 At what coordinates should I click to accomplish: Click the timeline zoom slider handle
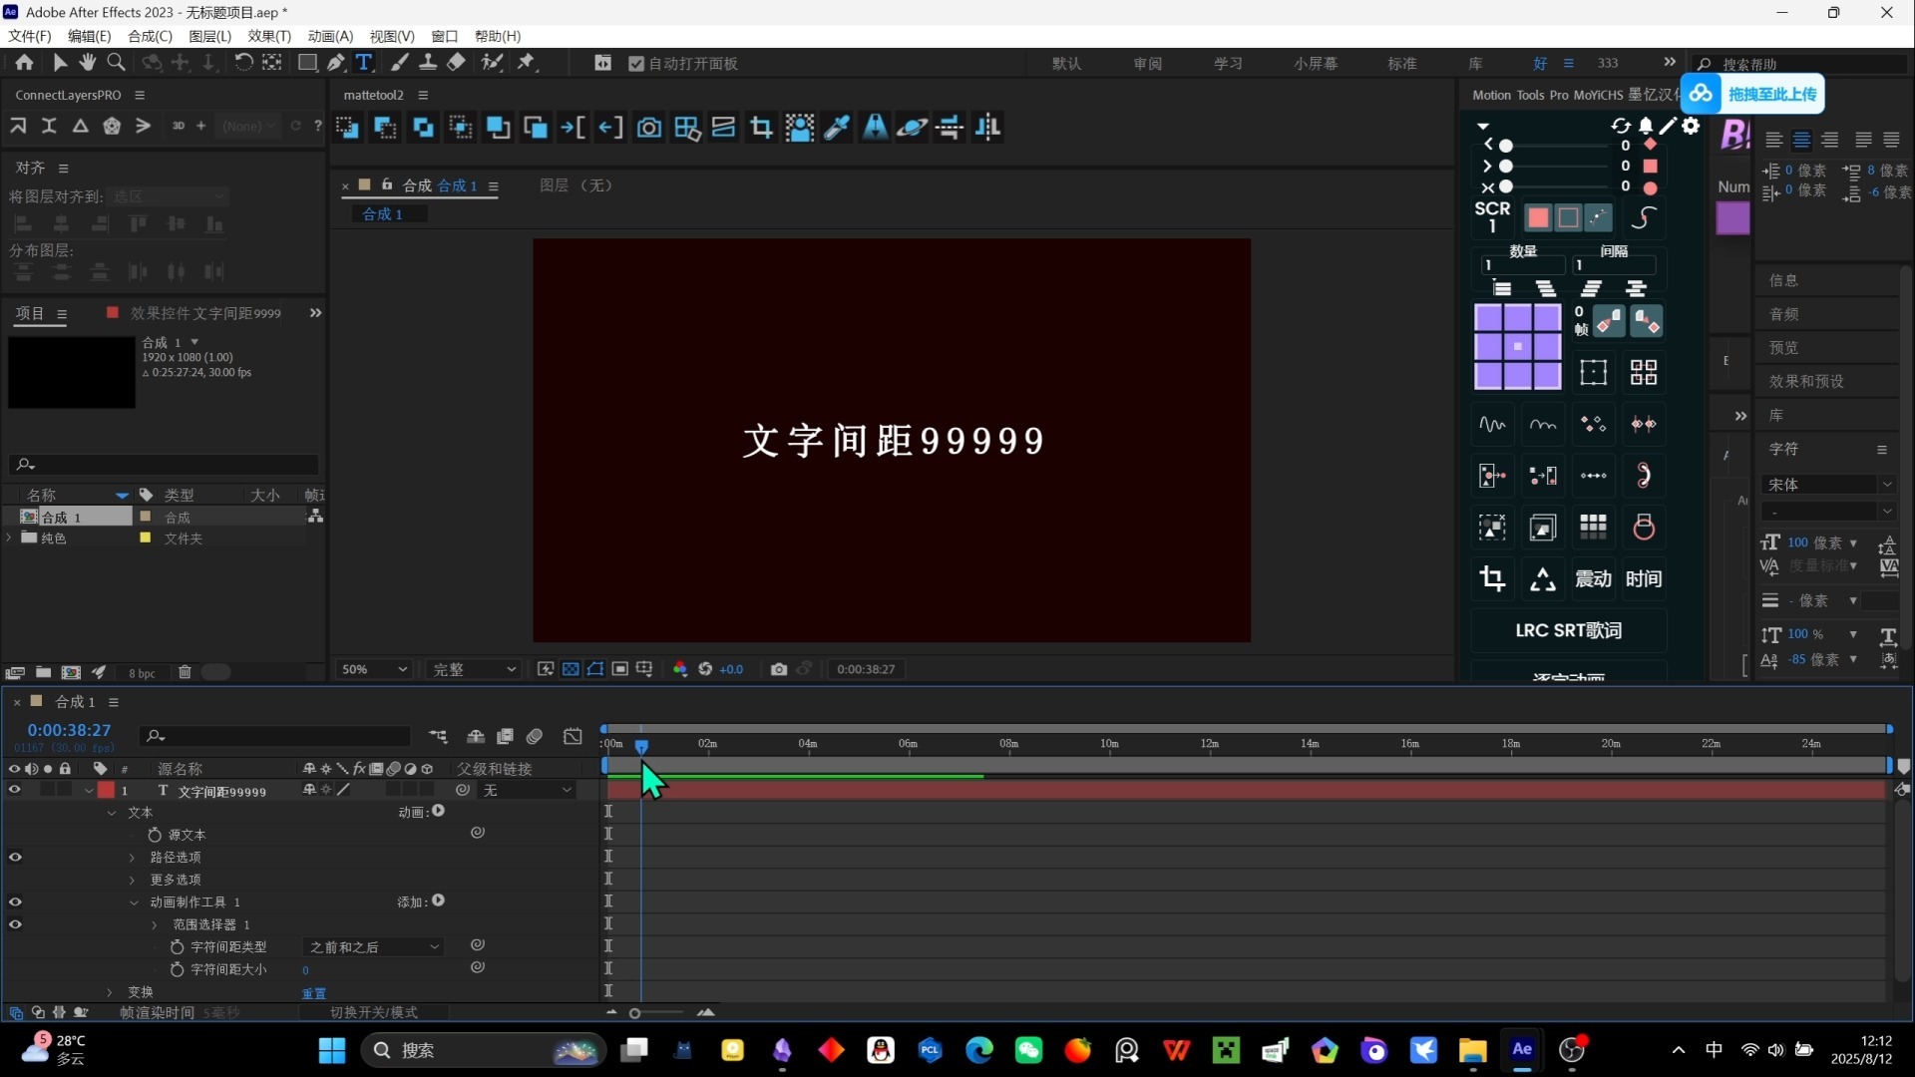[x=634, y=1013]
